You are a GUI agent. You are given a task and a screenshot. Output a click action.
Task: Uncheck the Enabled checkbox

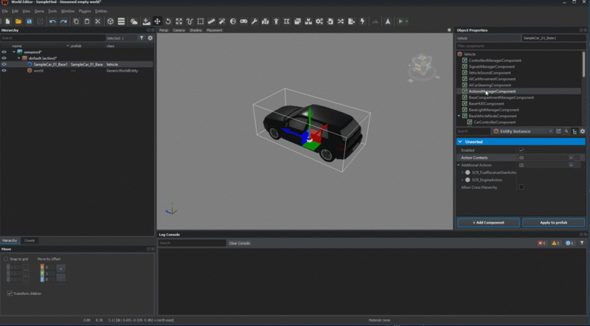pyautogui.click(x=521, y=150)
